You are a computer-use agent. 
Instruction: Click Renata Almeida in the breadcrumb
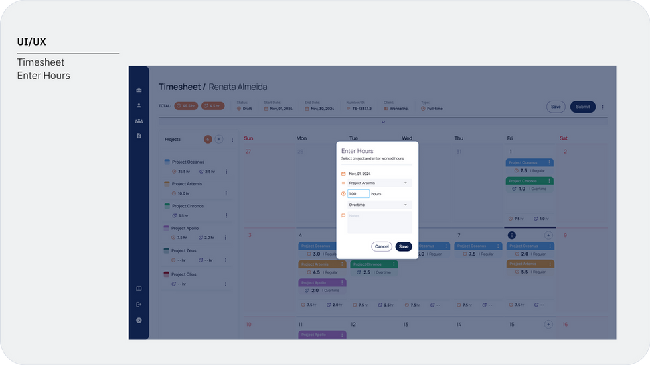238,87
